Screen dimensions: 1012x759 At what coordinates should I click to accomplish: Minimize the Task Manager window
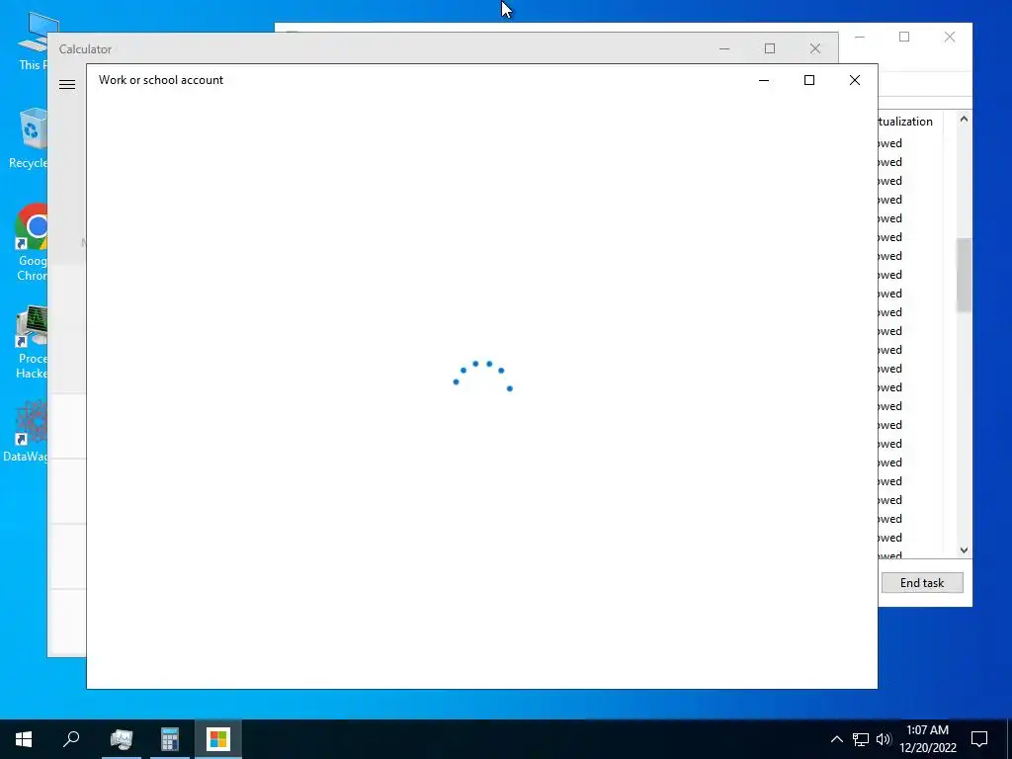860,37
